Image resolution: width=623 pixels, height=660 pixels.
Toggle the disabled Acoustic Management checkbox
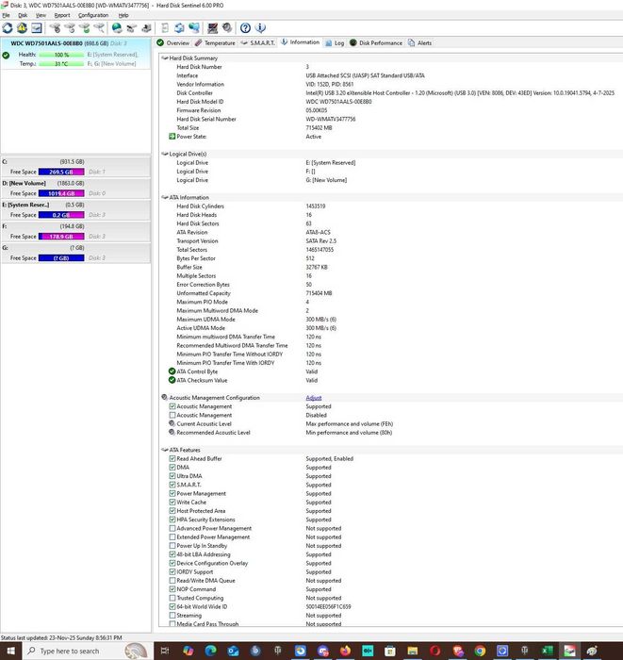[172, 415]
